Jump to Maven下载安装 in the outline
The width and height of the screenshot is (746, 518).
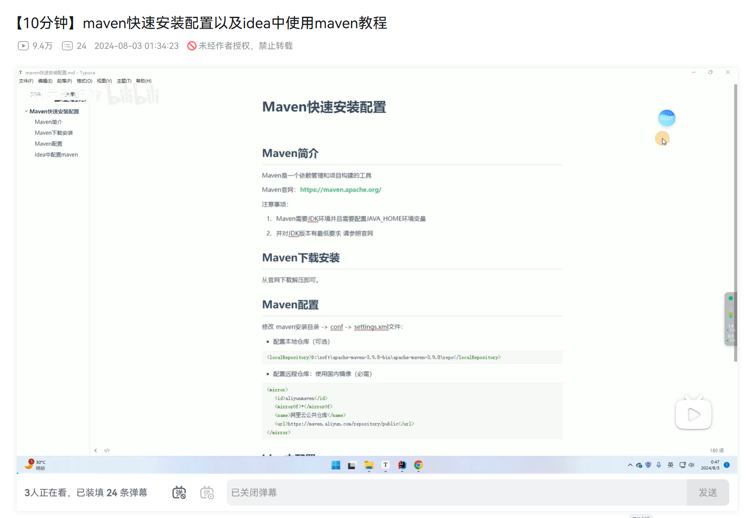[54, 133]
